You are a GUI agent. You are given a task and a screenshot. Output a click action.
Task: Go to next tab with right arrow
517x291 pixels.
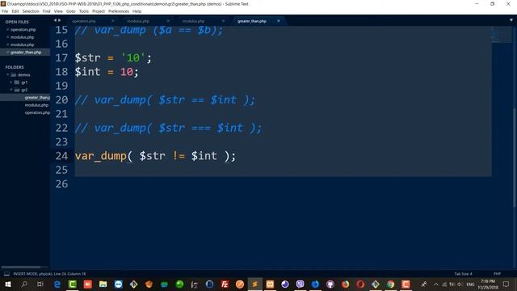[x=59, y=20]
